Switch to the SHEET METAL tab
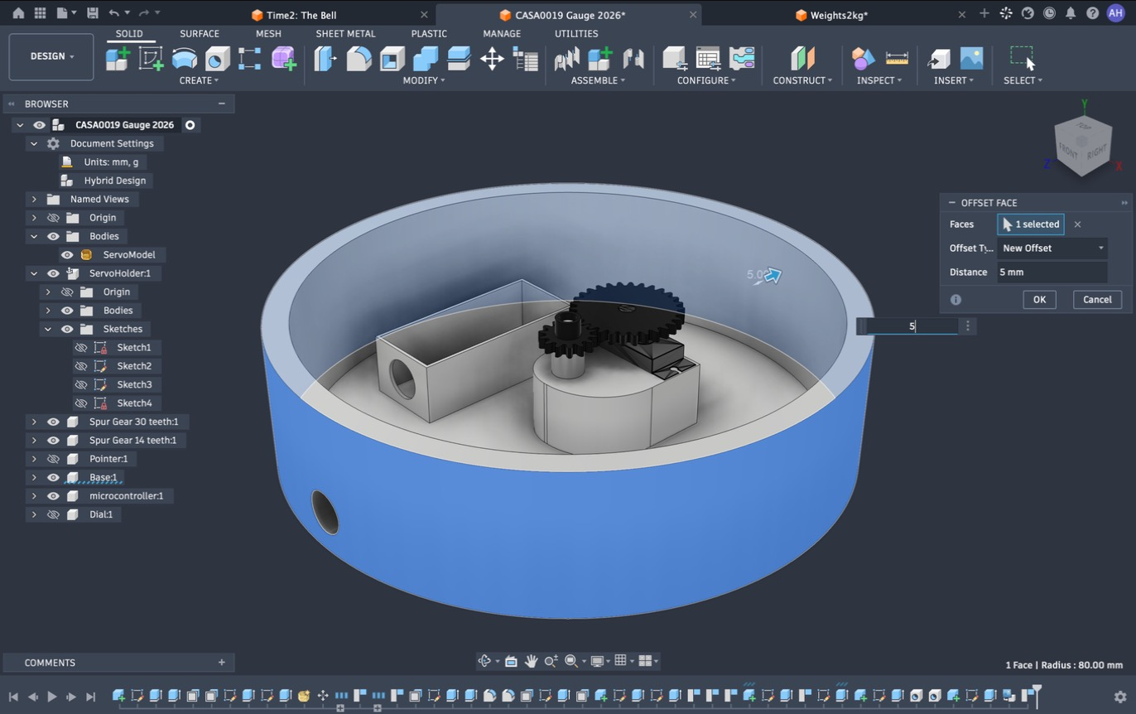 pyautogui.click(x=345, y=33)
